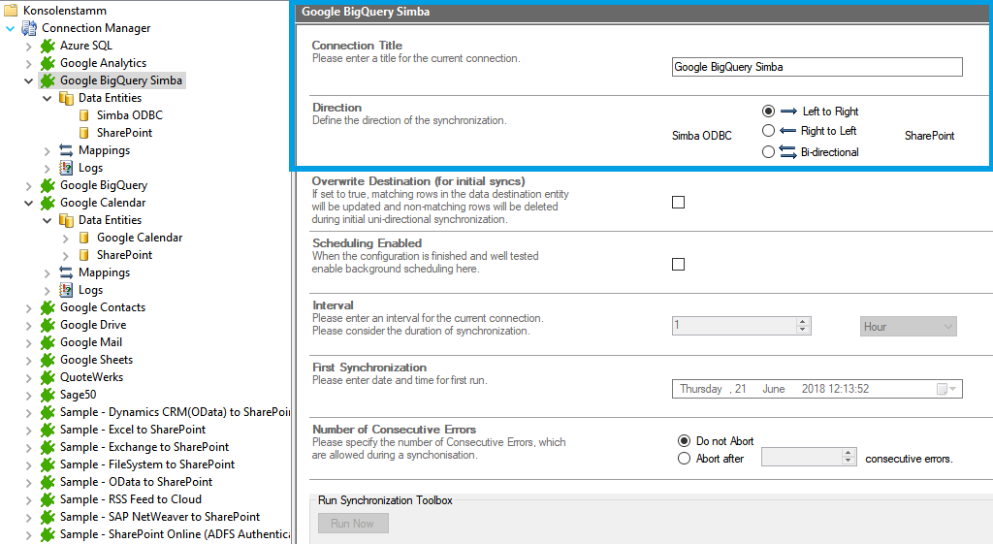Click the Logs icon under Google Calendar
The width and height of the screenshot is (993, 544).
pyautogui.click(x=66, y=290)
